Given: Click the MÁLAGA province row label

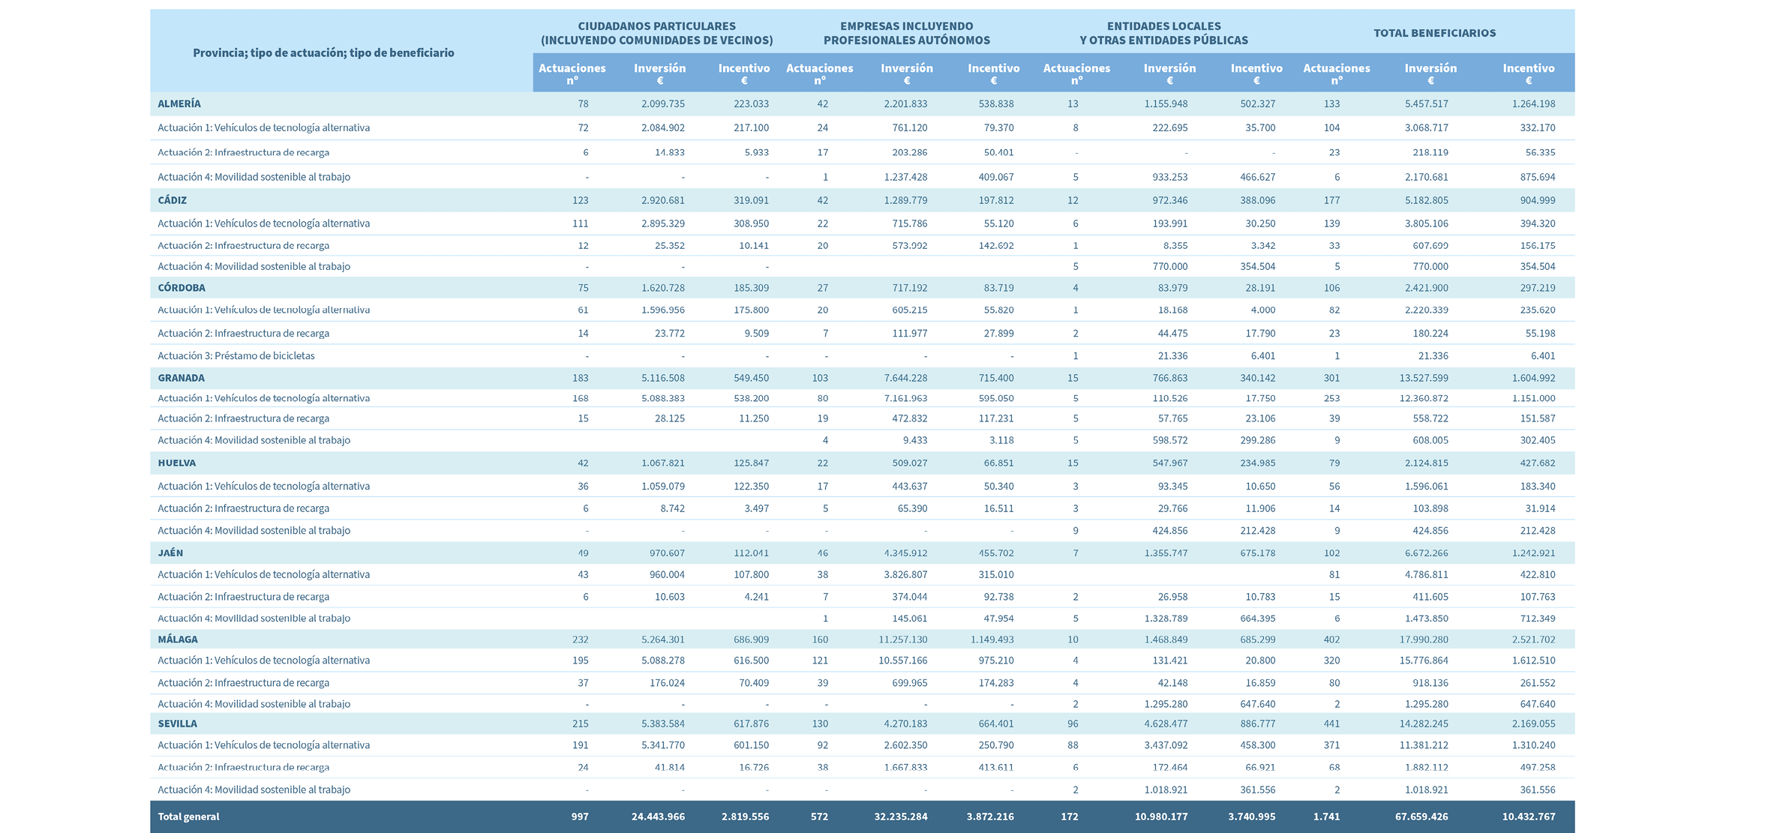Looking at the screenshot, I should pos(178,640).
